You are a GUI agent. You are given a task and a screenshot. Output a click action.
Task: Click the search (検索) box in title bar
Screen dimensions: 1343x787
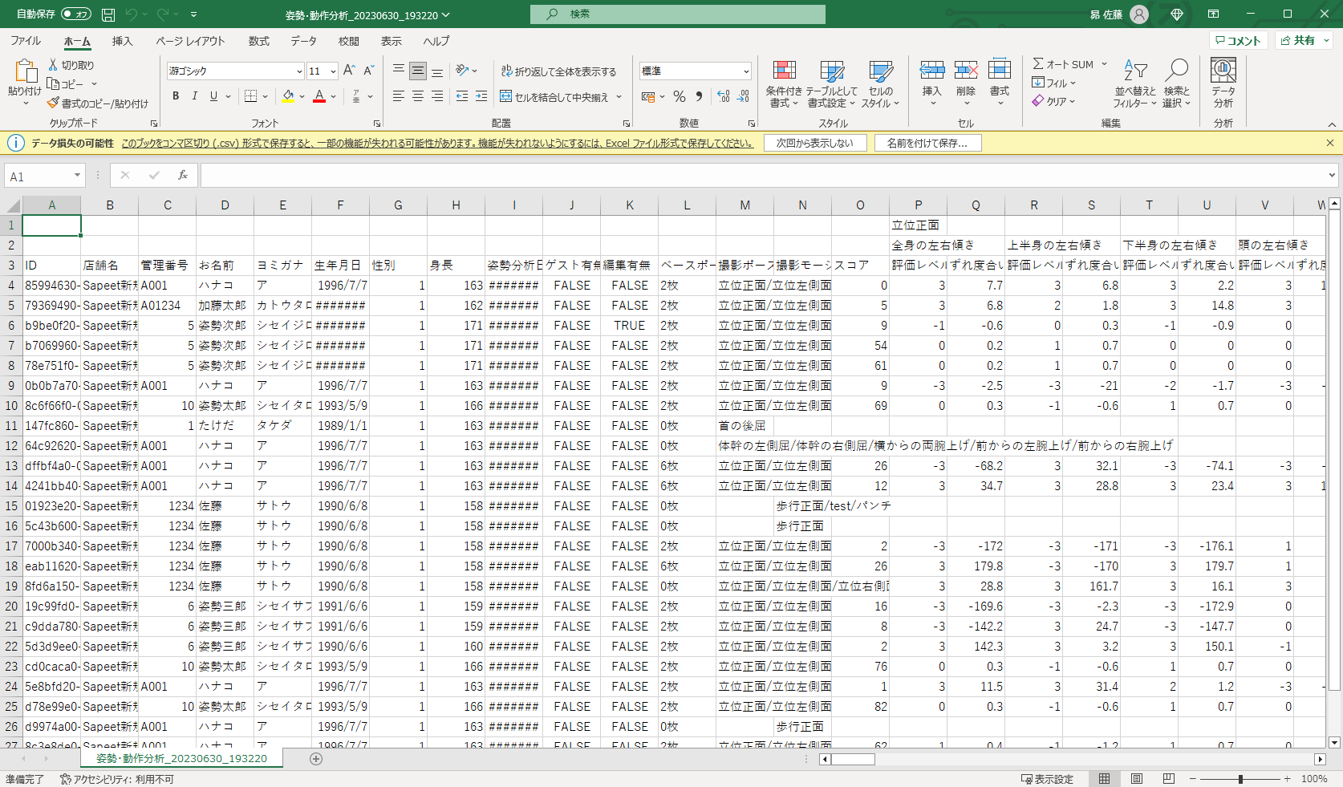click(x=678, y=14)
